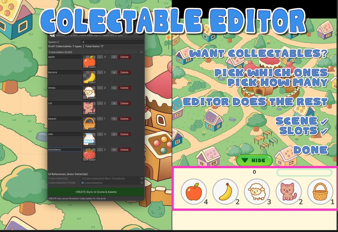Click 'Draft Collectables: 7 types' text
This screenshot has height=232, width=338.
[x=65, y=46]
